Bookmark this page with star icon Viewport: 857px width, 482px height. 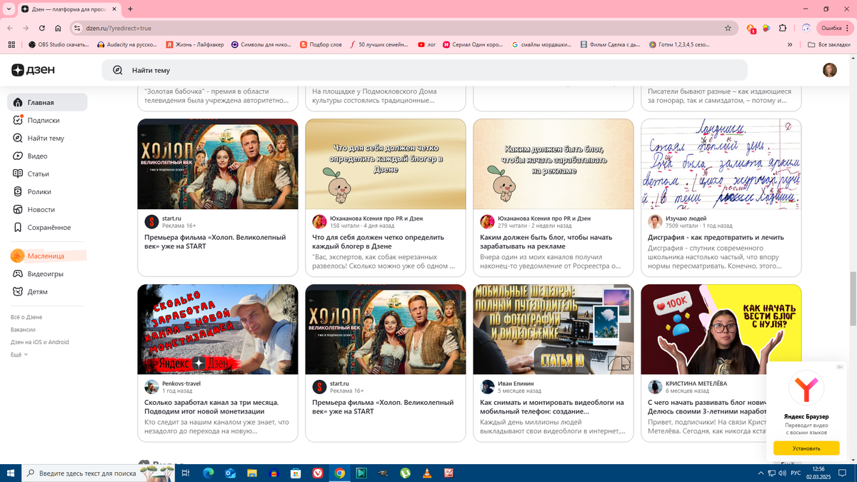(728, 28)
